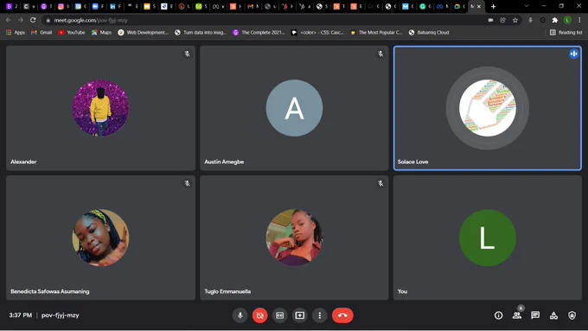Click the site lock icon
This screenshot has width=588, height=331.
click(x=48, y=20)
